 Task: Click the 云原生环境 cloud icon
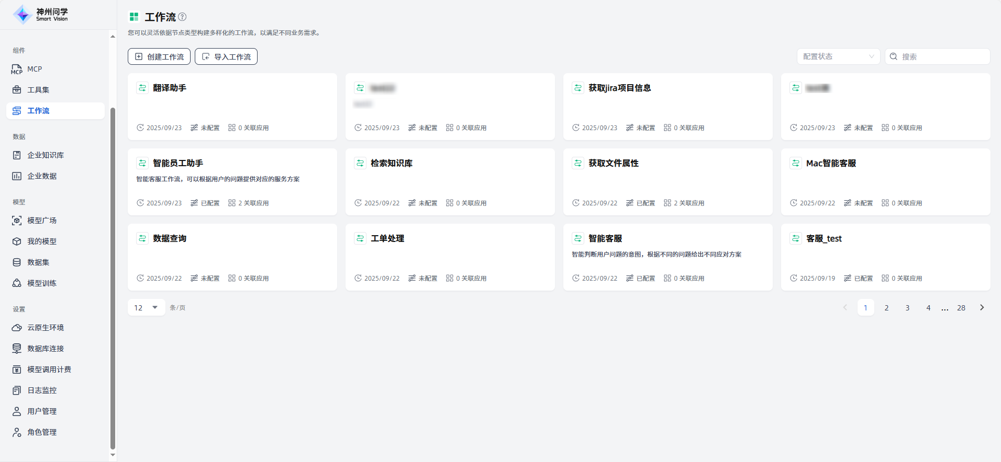click(17, 328)
